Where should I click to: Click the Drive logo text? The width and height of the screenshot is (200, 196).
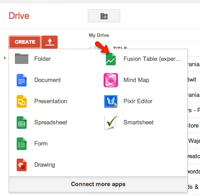(x=19, y=16)
